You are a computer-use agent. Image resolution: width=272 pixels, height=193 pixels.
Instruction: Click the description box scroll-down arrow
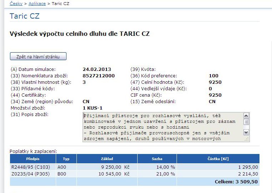[246, 132]
